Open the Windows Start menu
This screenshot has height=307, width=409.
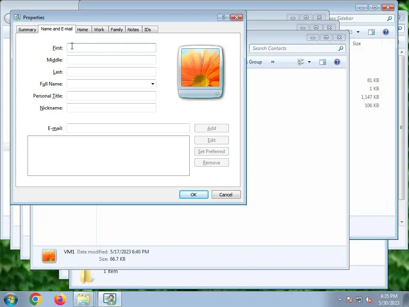click(11, 299)
